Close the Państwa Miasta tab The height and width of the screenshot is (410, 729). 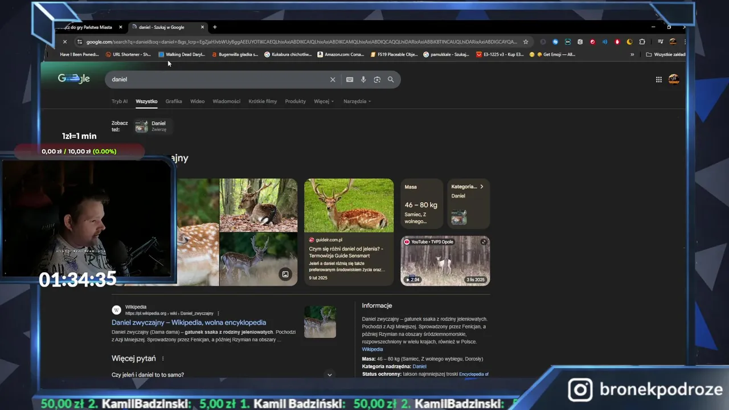pos(121,27)
